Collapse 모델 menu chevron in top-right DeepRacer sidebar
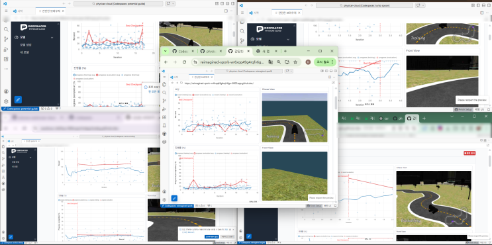 pyautogui.click(x=288, y=40)
